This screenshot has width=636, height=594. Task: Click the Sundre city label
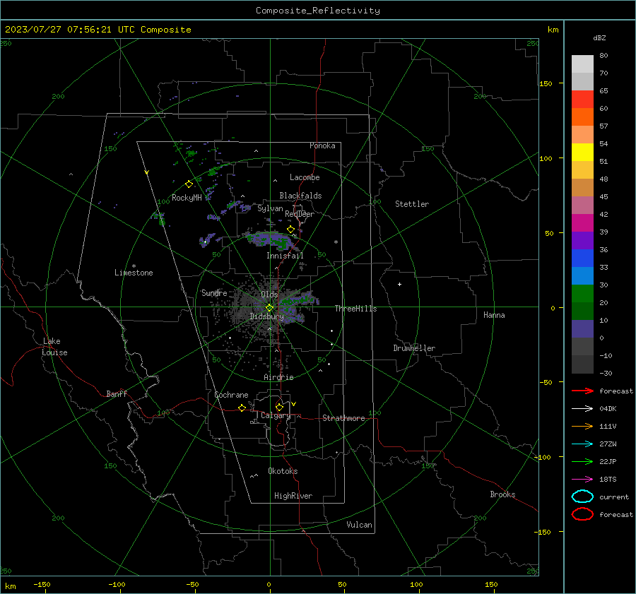point(214,292)
